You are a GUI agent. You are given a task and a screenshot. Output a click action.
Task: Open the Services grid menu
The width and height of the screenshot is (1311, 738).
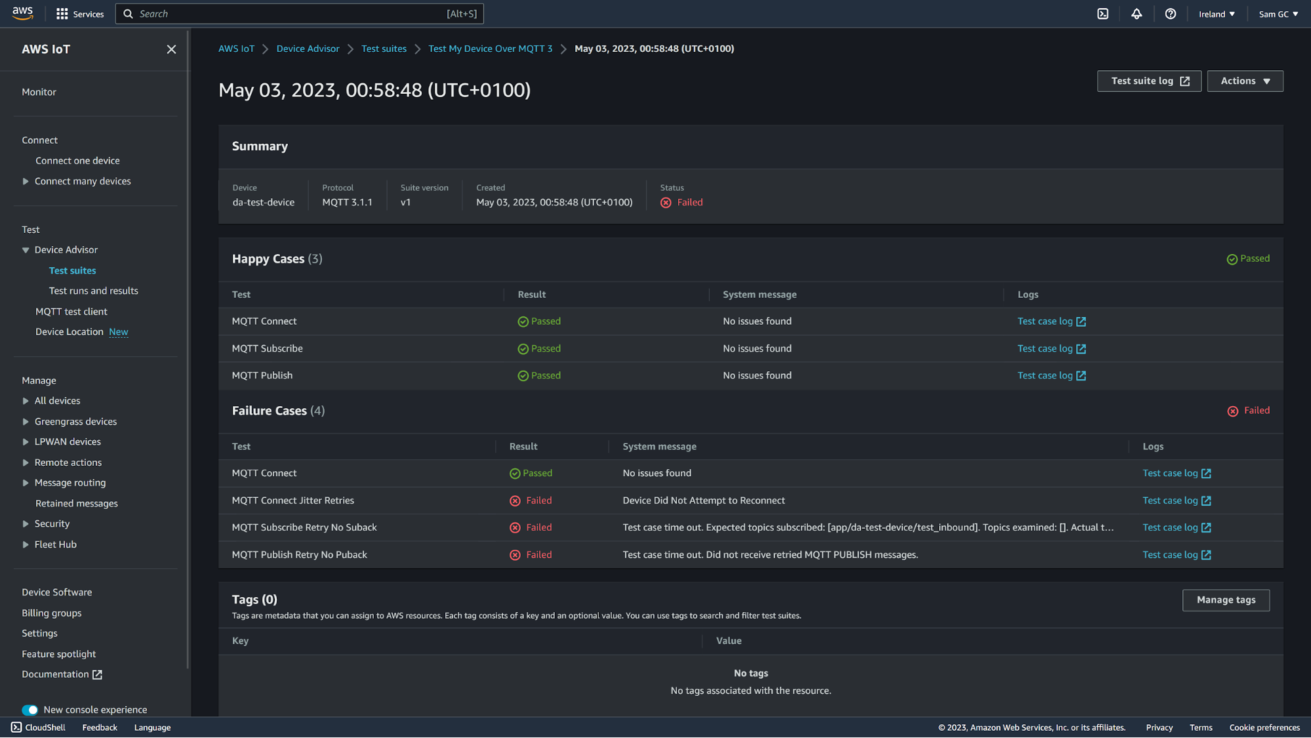point(62,14)
